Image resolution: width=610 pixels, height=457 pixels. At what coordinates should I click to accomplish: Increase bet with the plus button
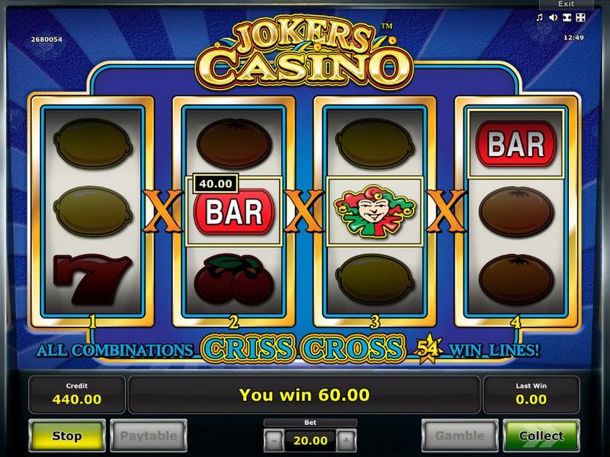click(346, 441)
